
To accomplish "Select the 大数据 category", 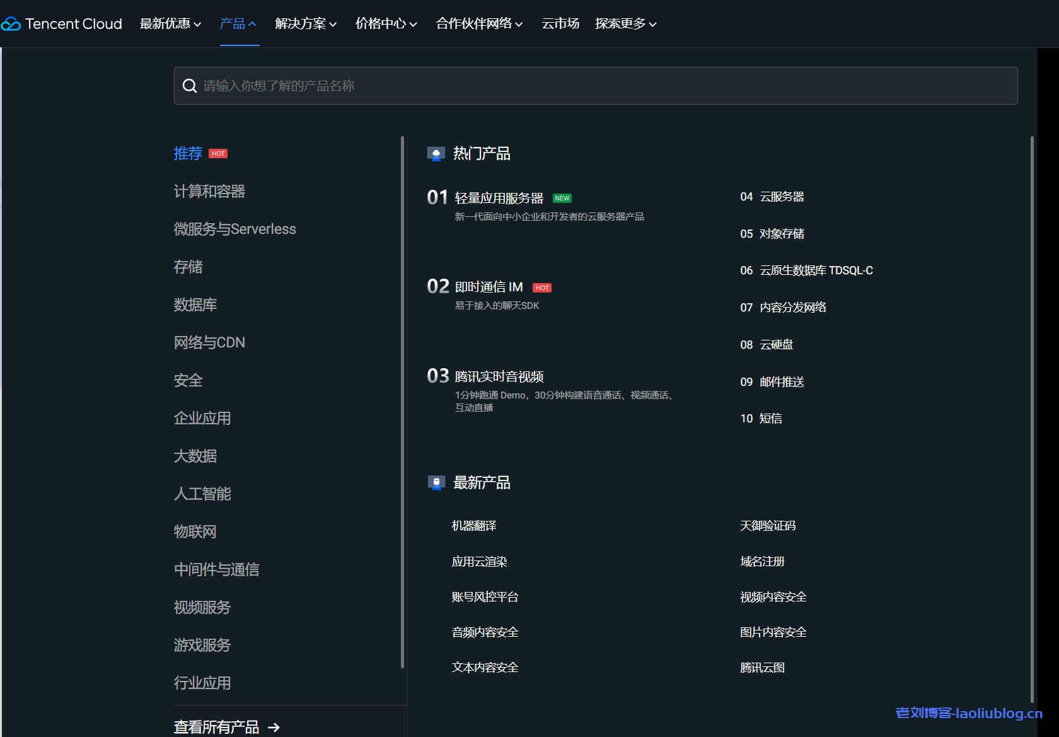I will point(195,456).
